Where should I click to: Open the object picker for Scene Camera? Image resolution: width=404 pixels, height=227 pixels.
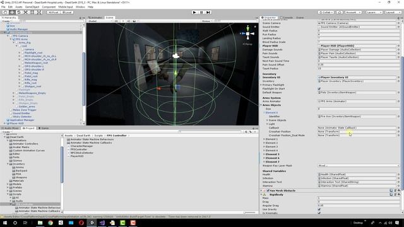tap(398, 23)
